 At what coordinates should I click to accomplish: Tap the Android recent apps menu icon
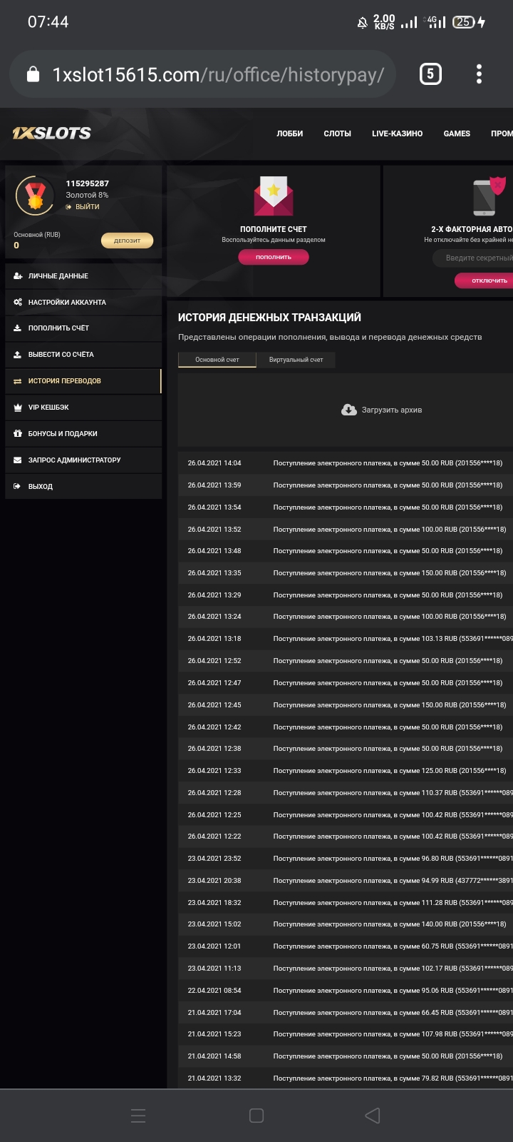pyautogui.click(x=139, y=1116)
